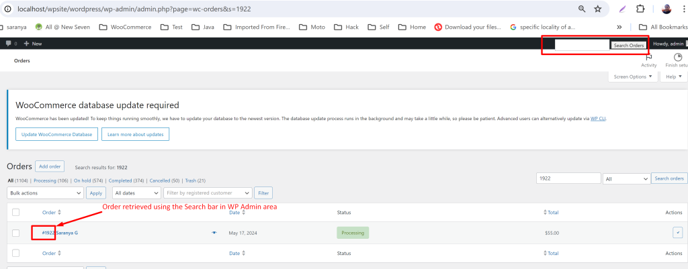Image resolution: width=688 pixels, height=269 pixels.
Task: Open the comments bubble in admin bar
Action: click(x=8, y=44)
